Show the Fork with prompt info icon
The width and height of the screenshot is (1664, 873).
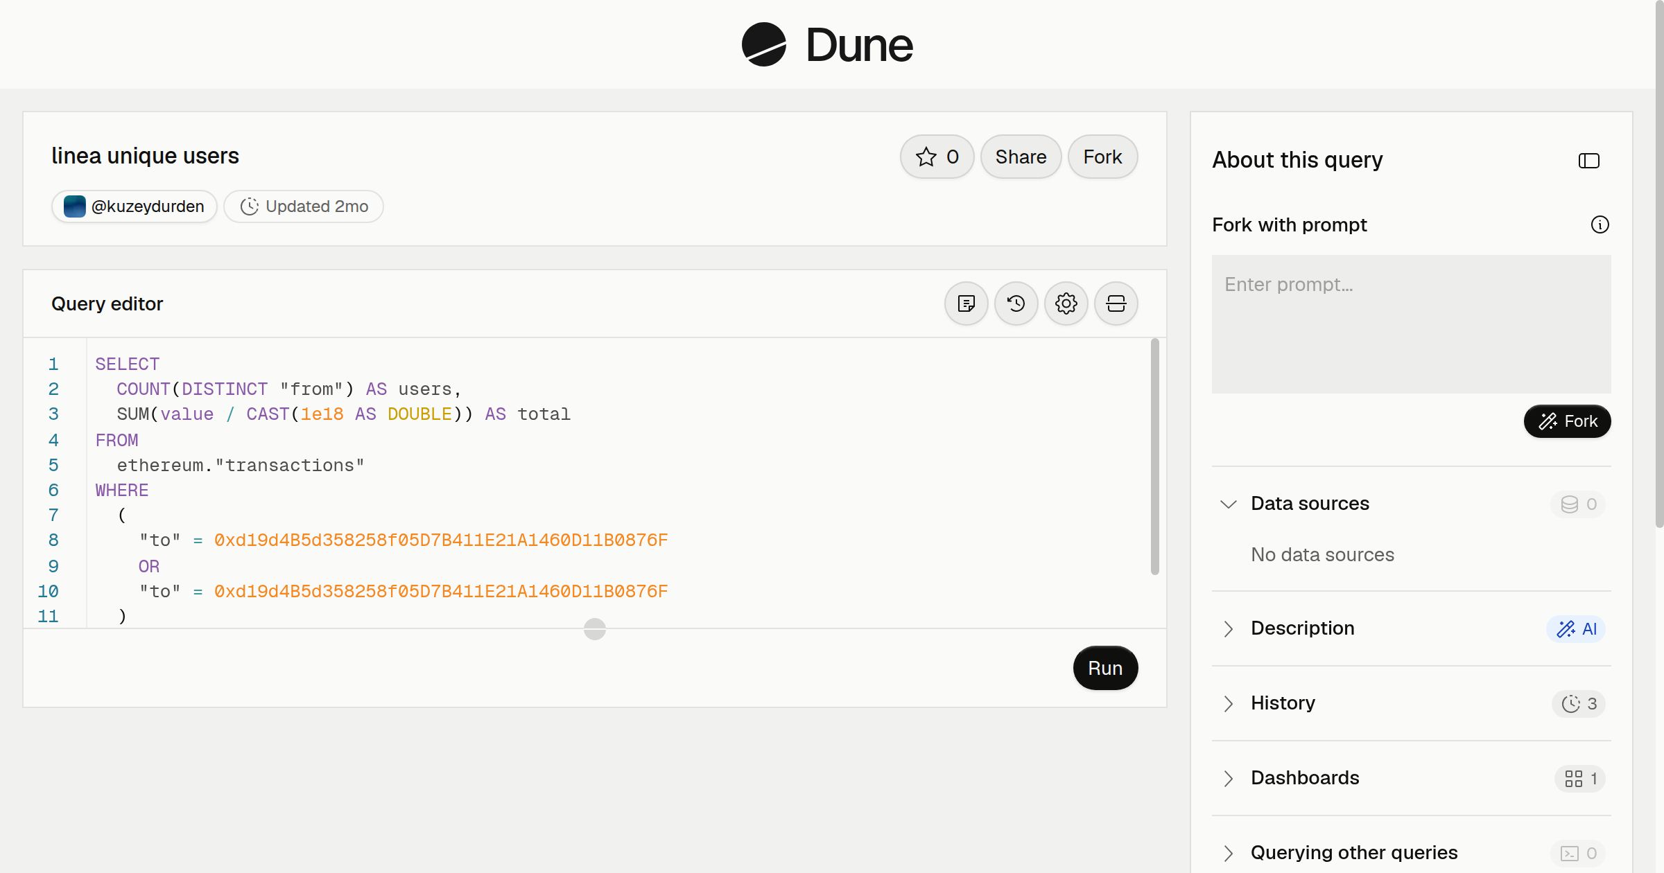(1600, 224)
